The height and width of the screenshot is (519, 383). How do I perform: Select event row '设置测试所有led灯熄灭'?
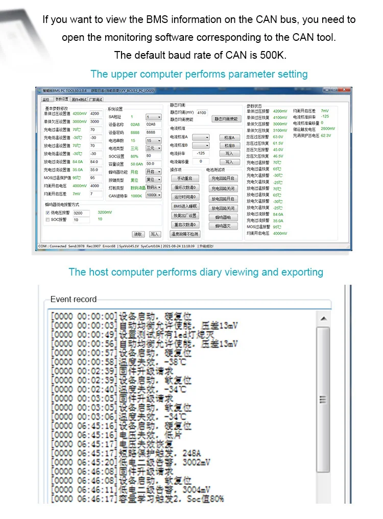pos(133,335)
